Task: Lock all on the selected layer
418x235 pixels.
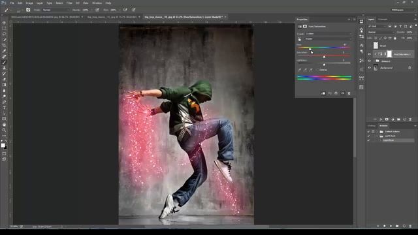Action: tap(394, 38)
